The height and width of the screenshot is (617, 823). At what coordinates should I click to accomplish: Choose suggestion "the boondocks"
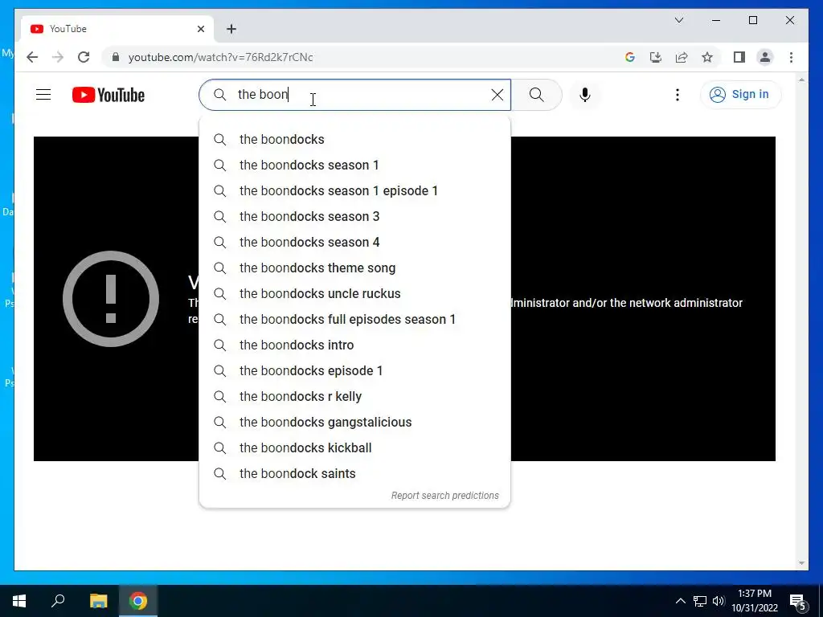click(354, 139)
